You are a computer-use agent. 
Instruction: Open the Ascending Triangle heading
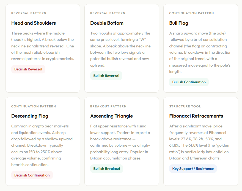click(x=111, y=116)
